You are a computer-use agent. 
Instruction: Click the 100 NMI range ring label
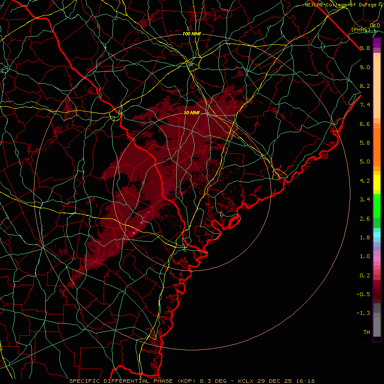click(192, 34)
